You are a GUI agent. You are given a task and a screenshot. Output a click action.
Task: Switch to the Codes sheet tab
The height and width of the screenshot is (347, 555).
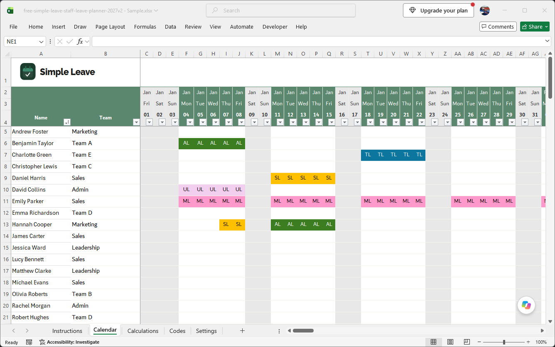pos(177,331)
